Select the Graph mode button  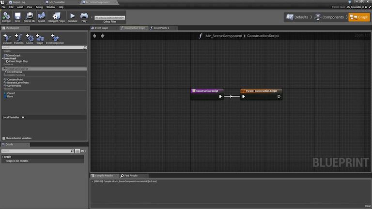click(359, 17)
